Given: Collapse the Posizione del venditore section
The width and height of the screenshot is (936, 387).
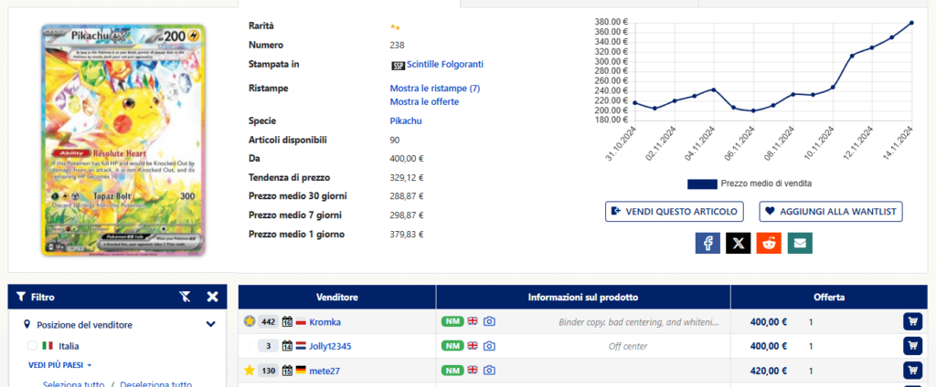Looking at the screenshot, I should (210, 324).
